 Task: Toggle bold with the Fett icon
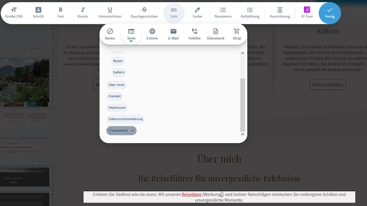(x=60, y=12)
